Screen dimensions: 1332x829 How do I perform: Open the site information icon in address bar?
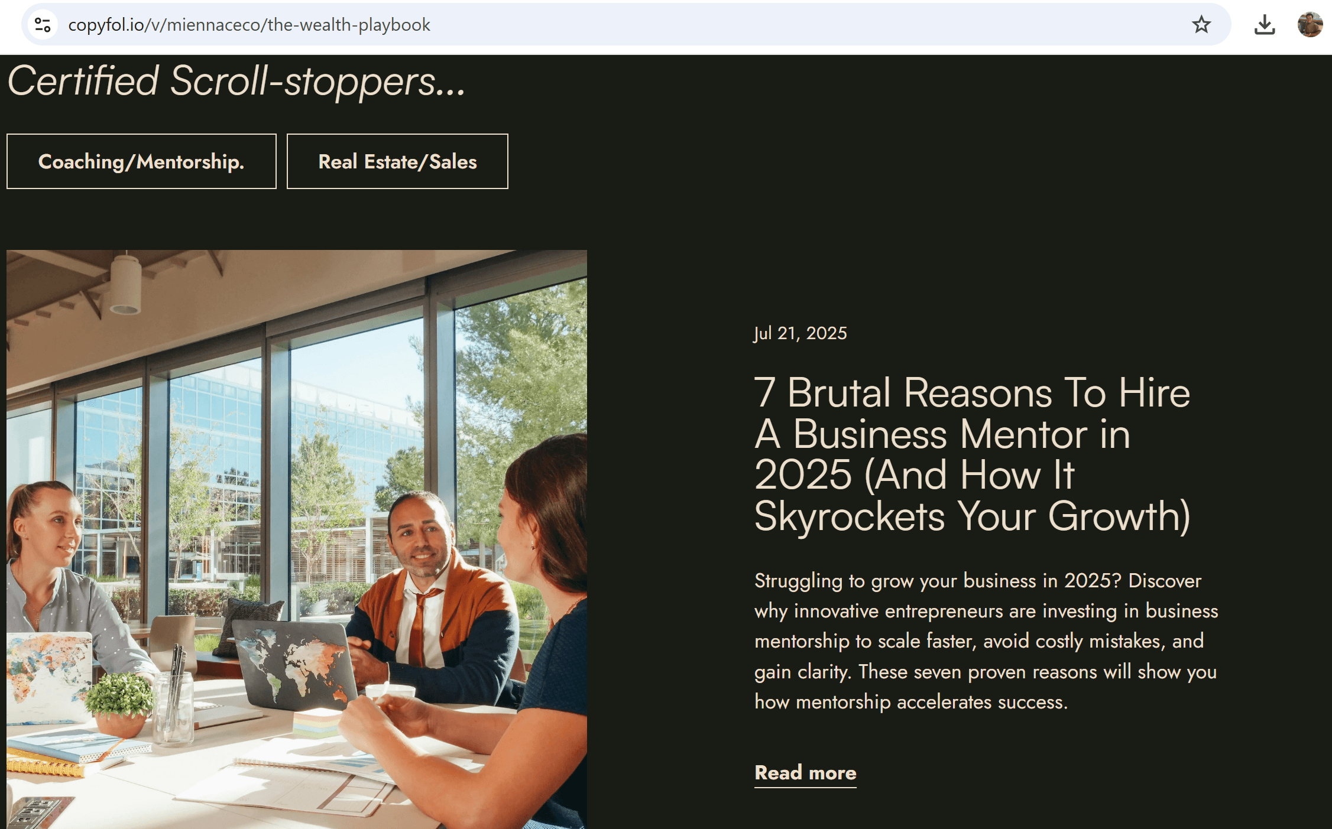(x=43, y=25)
